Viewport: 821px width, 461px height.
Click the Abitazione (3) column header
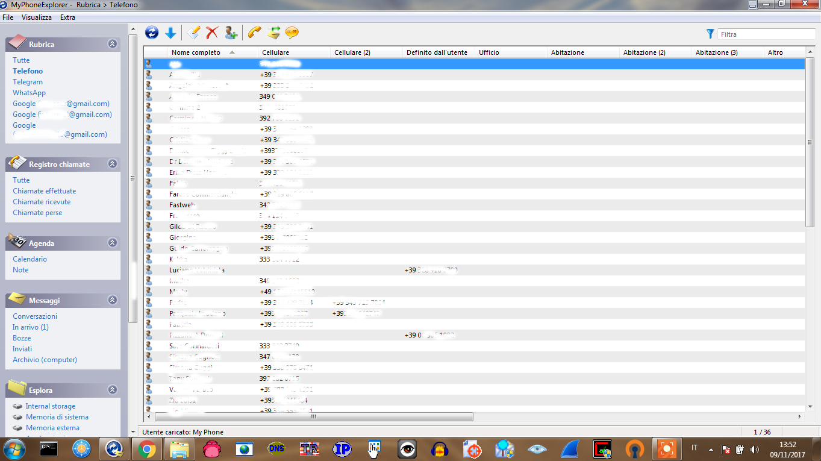(728, 52)
